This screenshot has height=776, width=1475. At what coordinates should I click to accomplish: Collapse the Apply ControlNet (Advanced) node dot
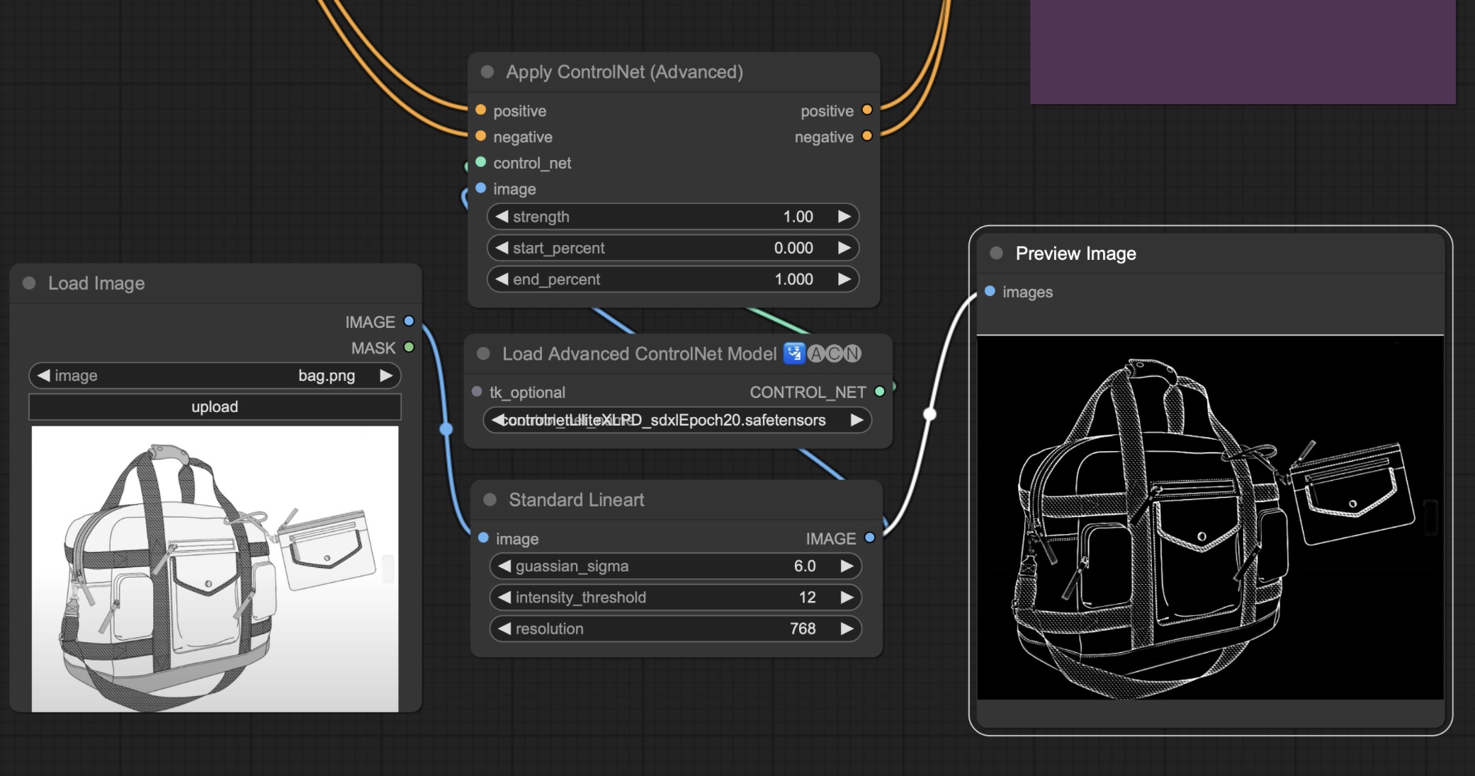click(x=487, y=72)
